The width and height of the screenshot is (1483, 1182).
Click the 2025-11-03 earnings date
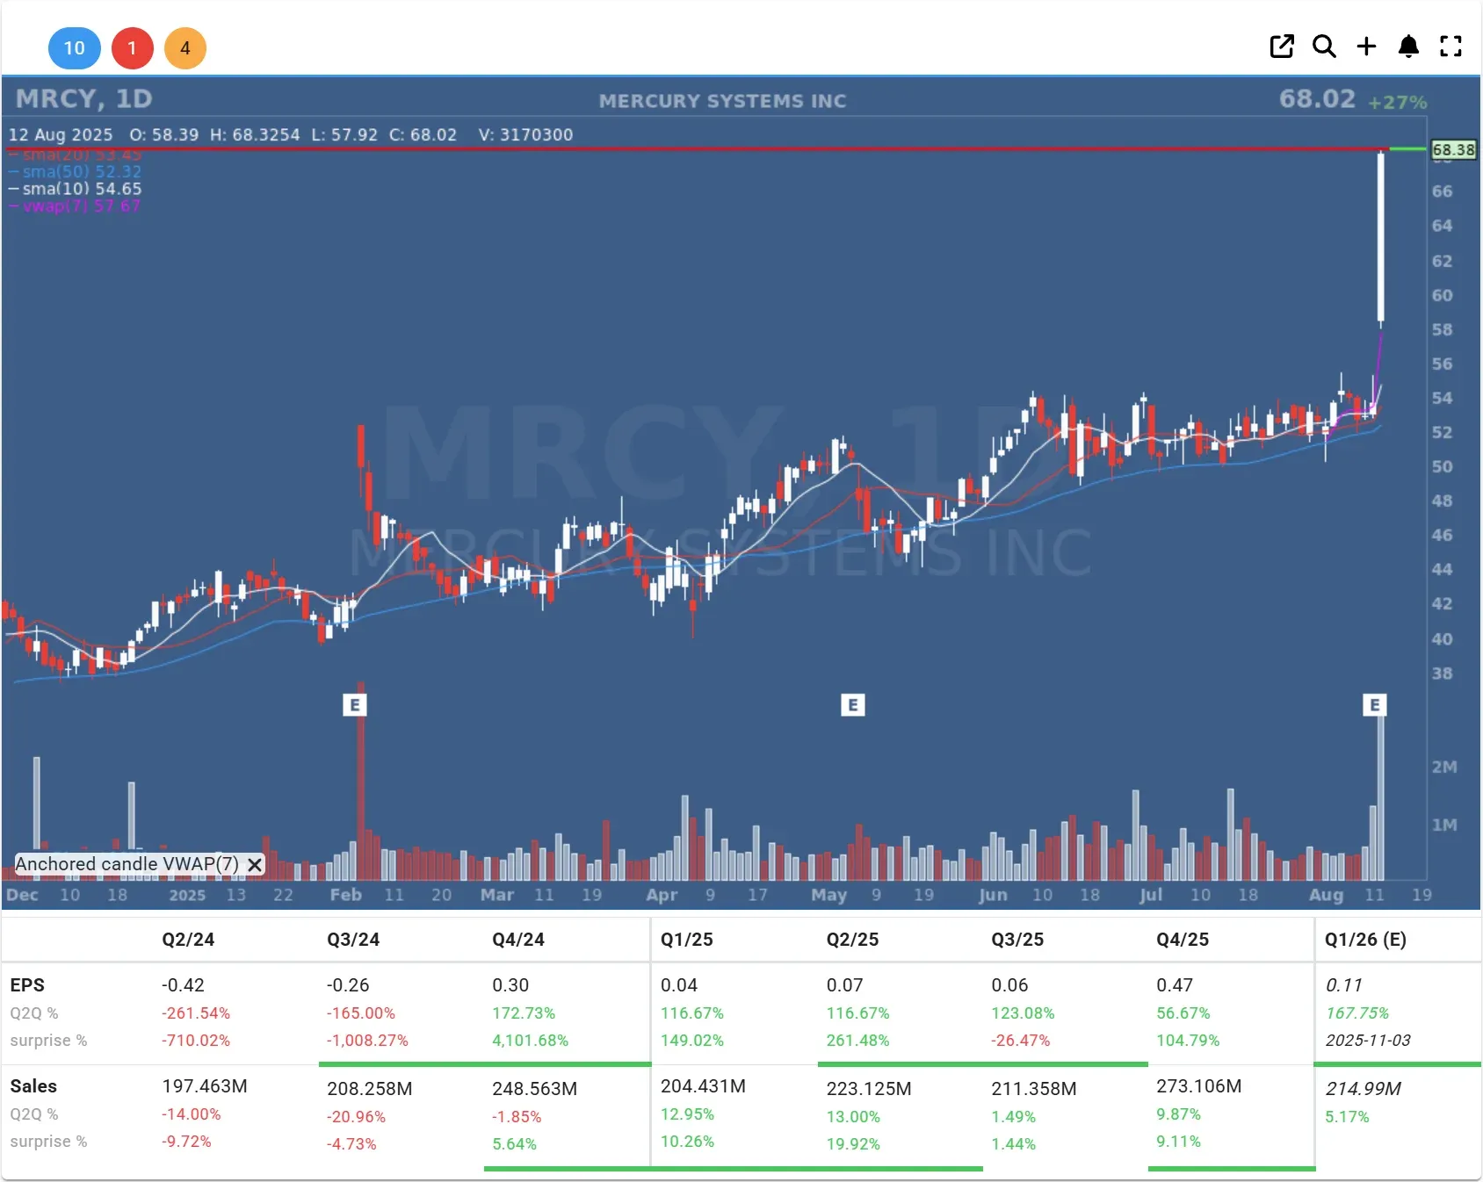1368,1041
